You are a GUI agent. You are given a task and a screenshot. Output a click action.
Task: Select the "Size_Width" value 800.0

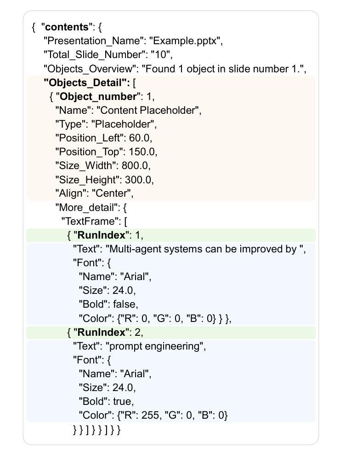pos(135,166)
